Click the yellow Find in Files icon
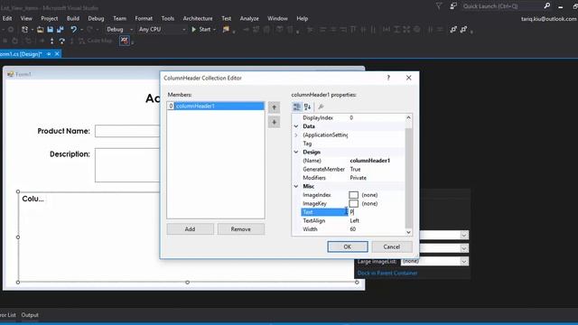Viewport: 578px width, 325px height. pyautogui.click(x=226, y=30)
